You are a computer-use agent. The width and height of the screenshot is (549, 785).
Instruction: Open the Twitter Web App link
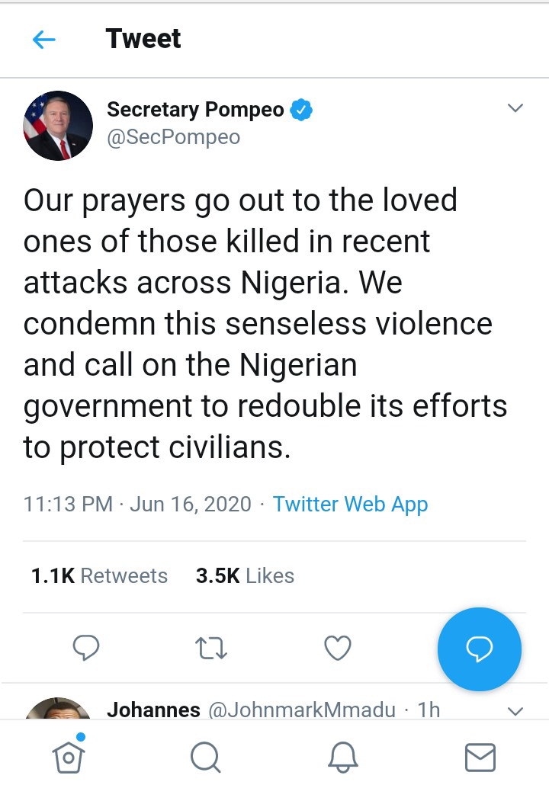point(350,505)
